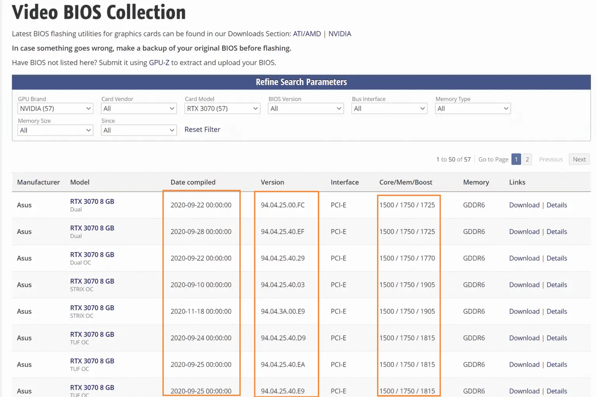
Task: Select the date 2020-09-10 00:00:00 cell
Action: tap(201, 285)
